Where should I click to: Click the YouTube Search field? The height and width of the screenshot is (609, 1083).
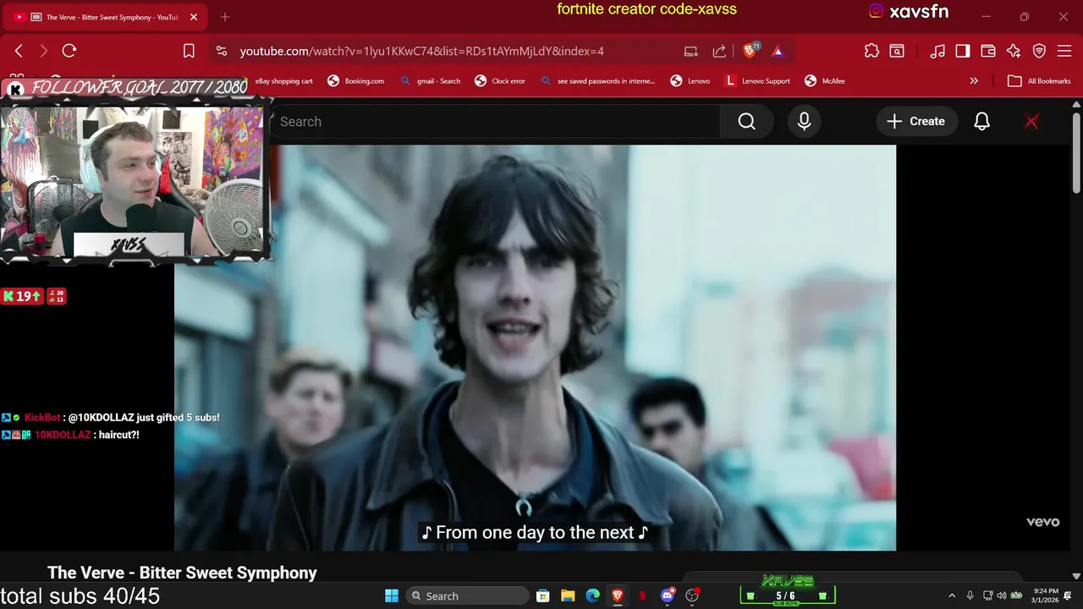(x=495, y=122)
